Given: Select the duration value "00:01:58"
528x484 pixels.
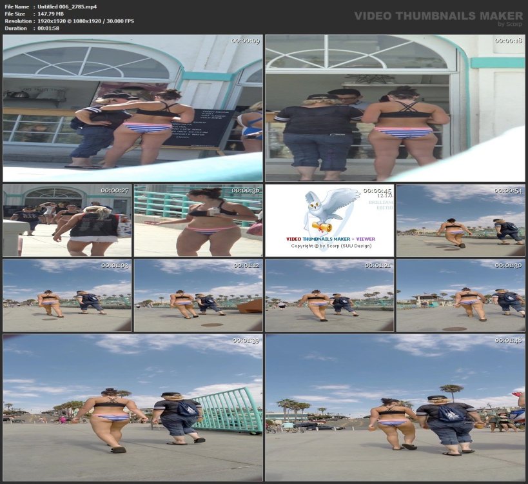Looking at the screenshot, I should coord(48,28).
